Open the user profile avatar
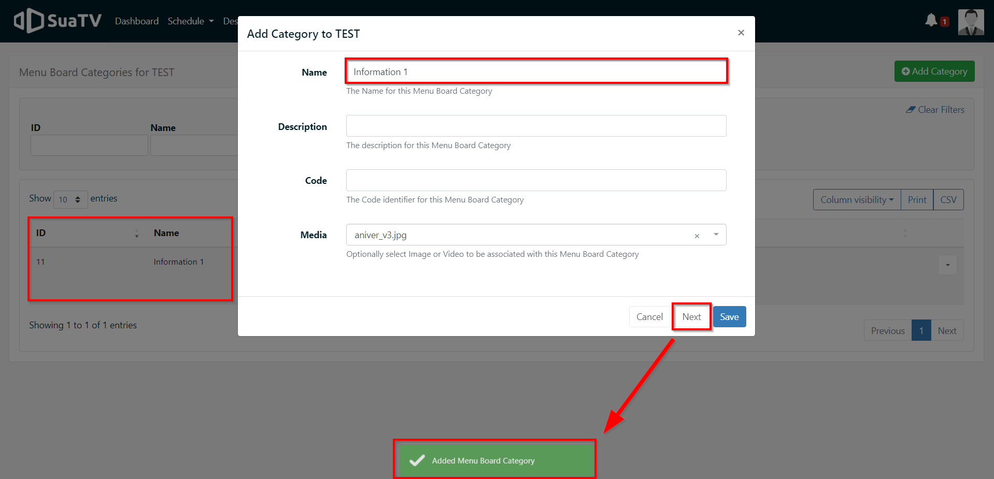Image resolution: width=994 pixels, height=479 pixels. (971, 22)
